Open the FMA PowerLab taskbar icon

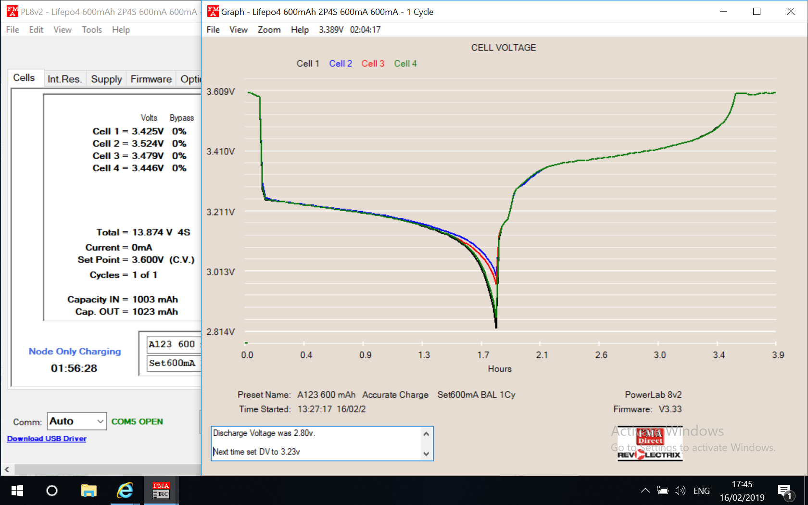pyautogui.click(x=161, y=491)
